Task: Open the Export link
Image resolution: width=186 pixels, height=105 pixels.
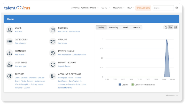Action: [x=68, y=66]
